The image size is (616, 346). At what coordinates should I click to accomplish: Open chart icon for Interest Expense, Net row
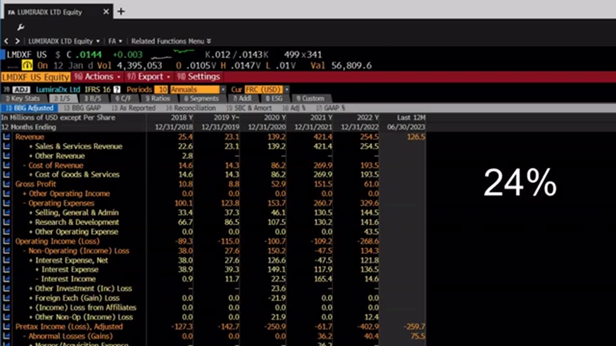[x=6, y=260]
